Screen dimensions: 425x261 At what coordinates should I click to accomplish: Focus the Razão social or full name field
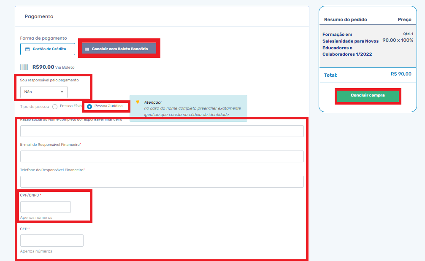(x=162, y=131)
